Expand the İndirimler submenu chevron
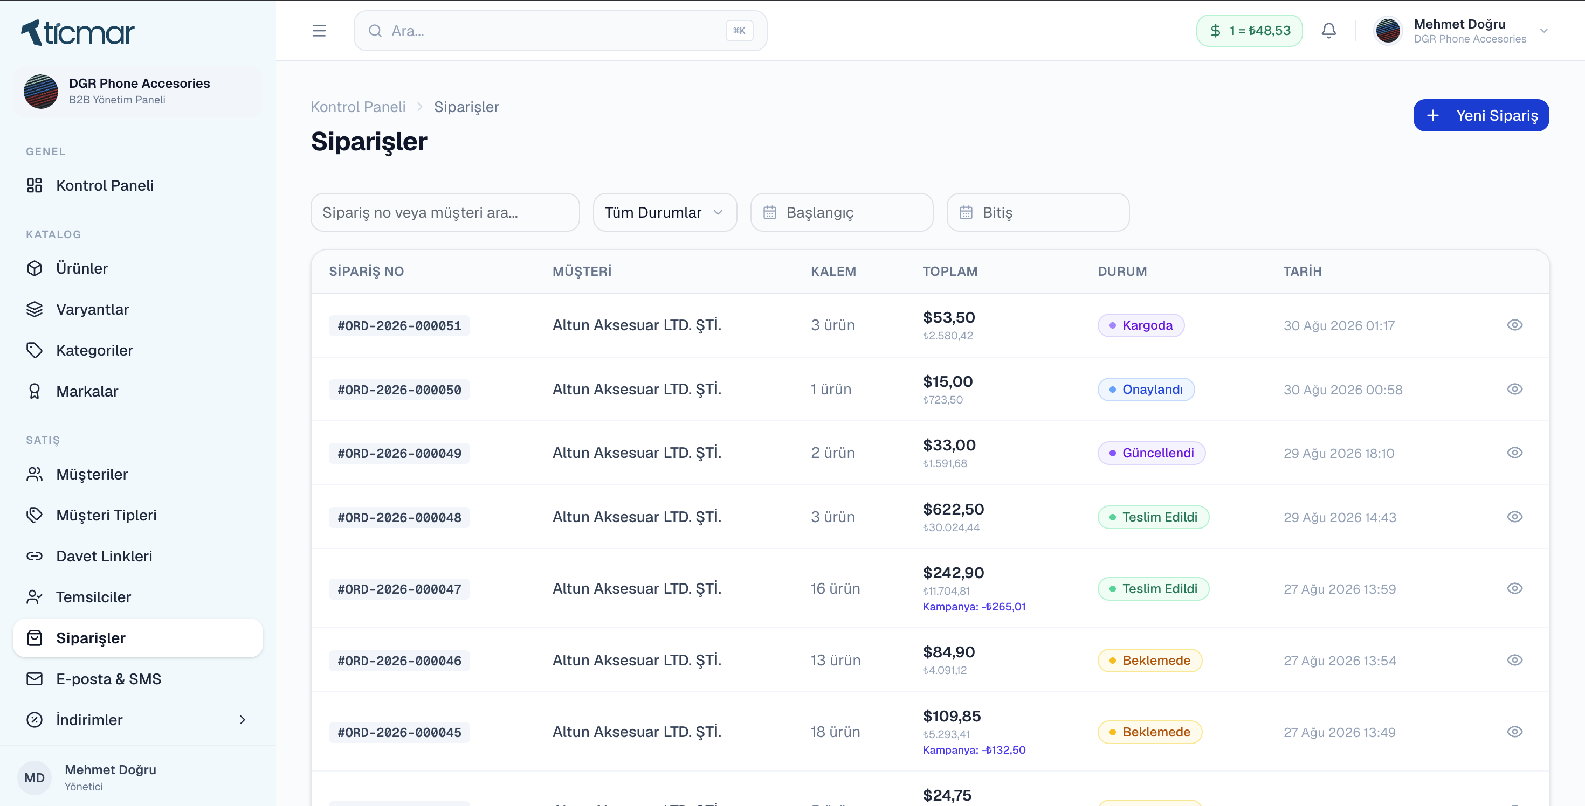The image size is (1585, 806). pyautogui.click(x=243, y=720)
